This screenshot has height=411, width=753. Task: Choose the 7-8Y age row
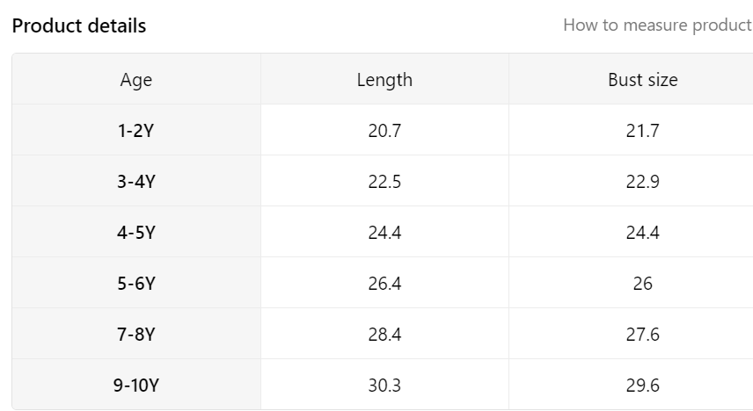click(136, 335)
